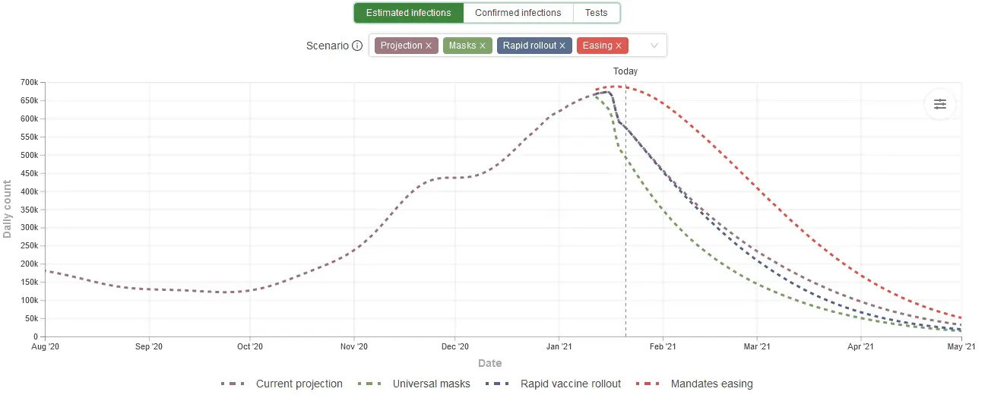Viewport: 988px width, 398px height.
Task: Open the chart settings sliders icon
Action: [x=940, y=104]
